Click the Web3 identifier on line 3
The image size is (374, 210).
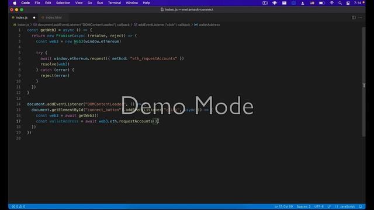[78, 41]
